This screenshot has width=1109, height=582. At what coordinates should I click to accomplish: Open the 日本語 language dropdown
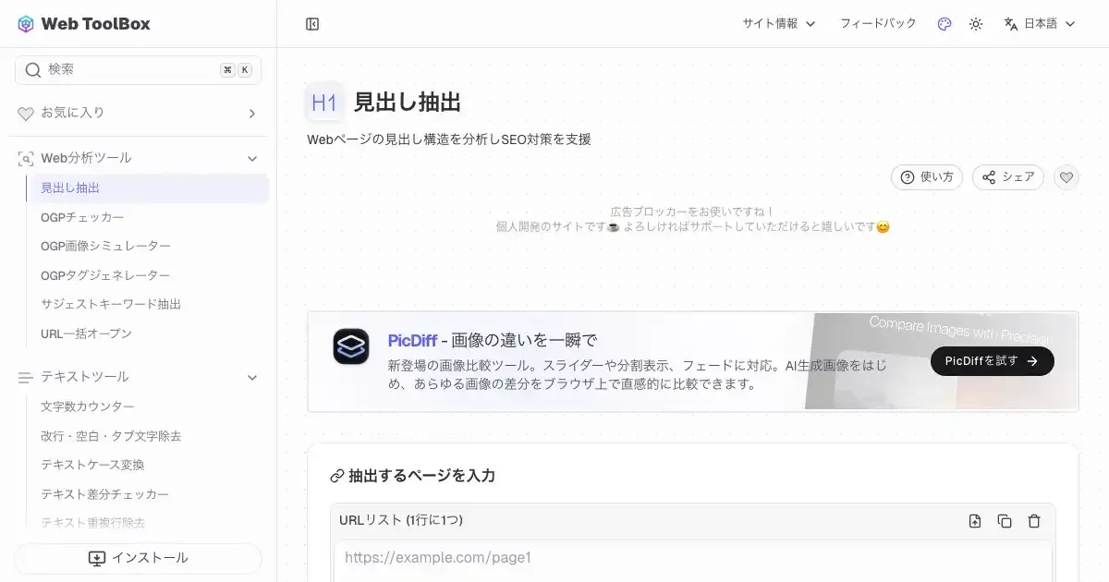(1040, 24)
